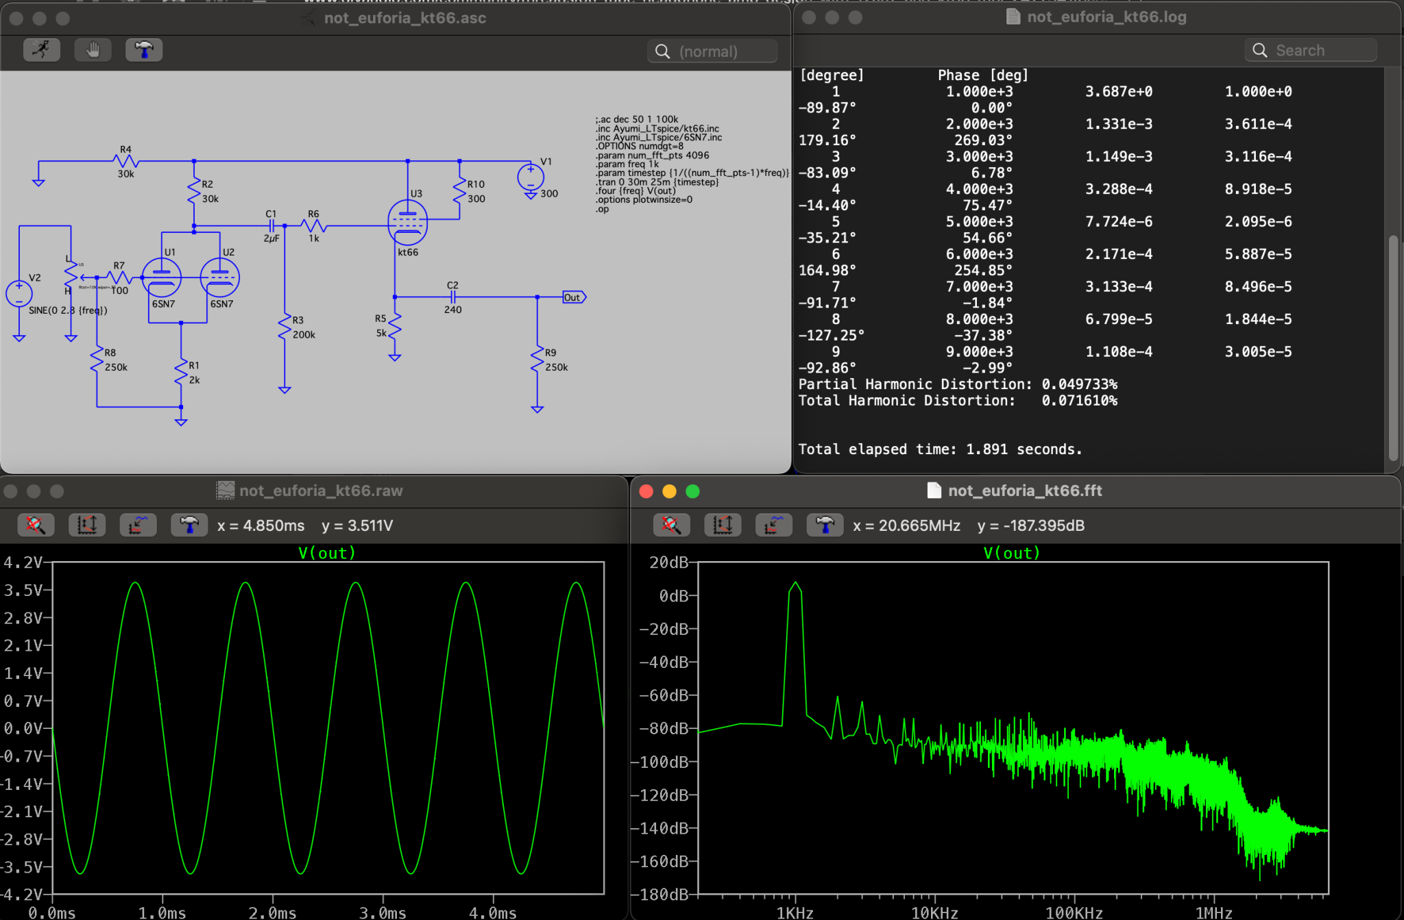
Task: Click the 3.5V label on raw voltage axis
Action: (23, 590)
